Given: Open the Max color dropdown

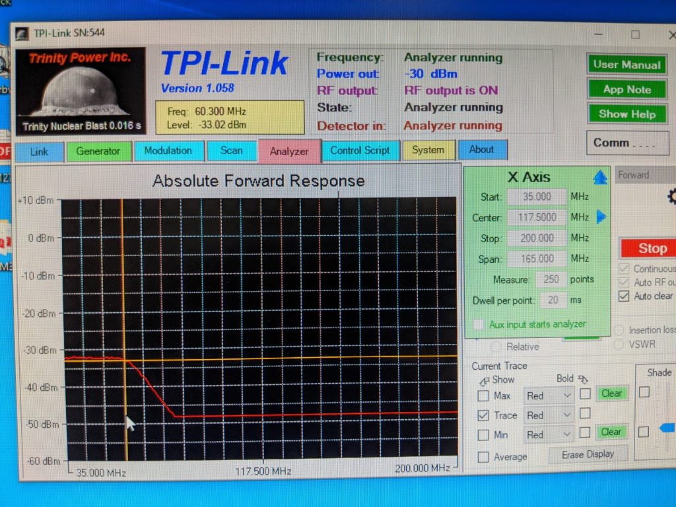Looking at the screenshot, I should pos(549,396).
